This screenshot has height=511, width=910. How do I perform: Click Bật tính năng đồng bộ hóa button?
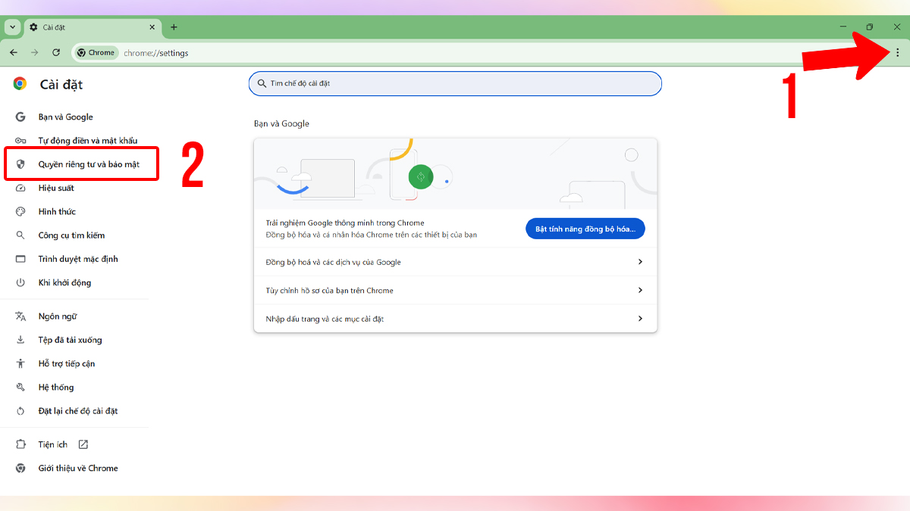585,229
